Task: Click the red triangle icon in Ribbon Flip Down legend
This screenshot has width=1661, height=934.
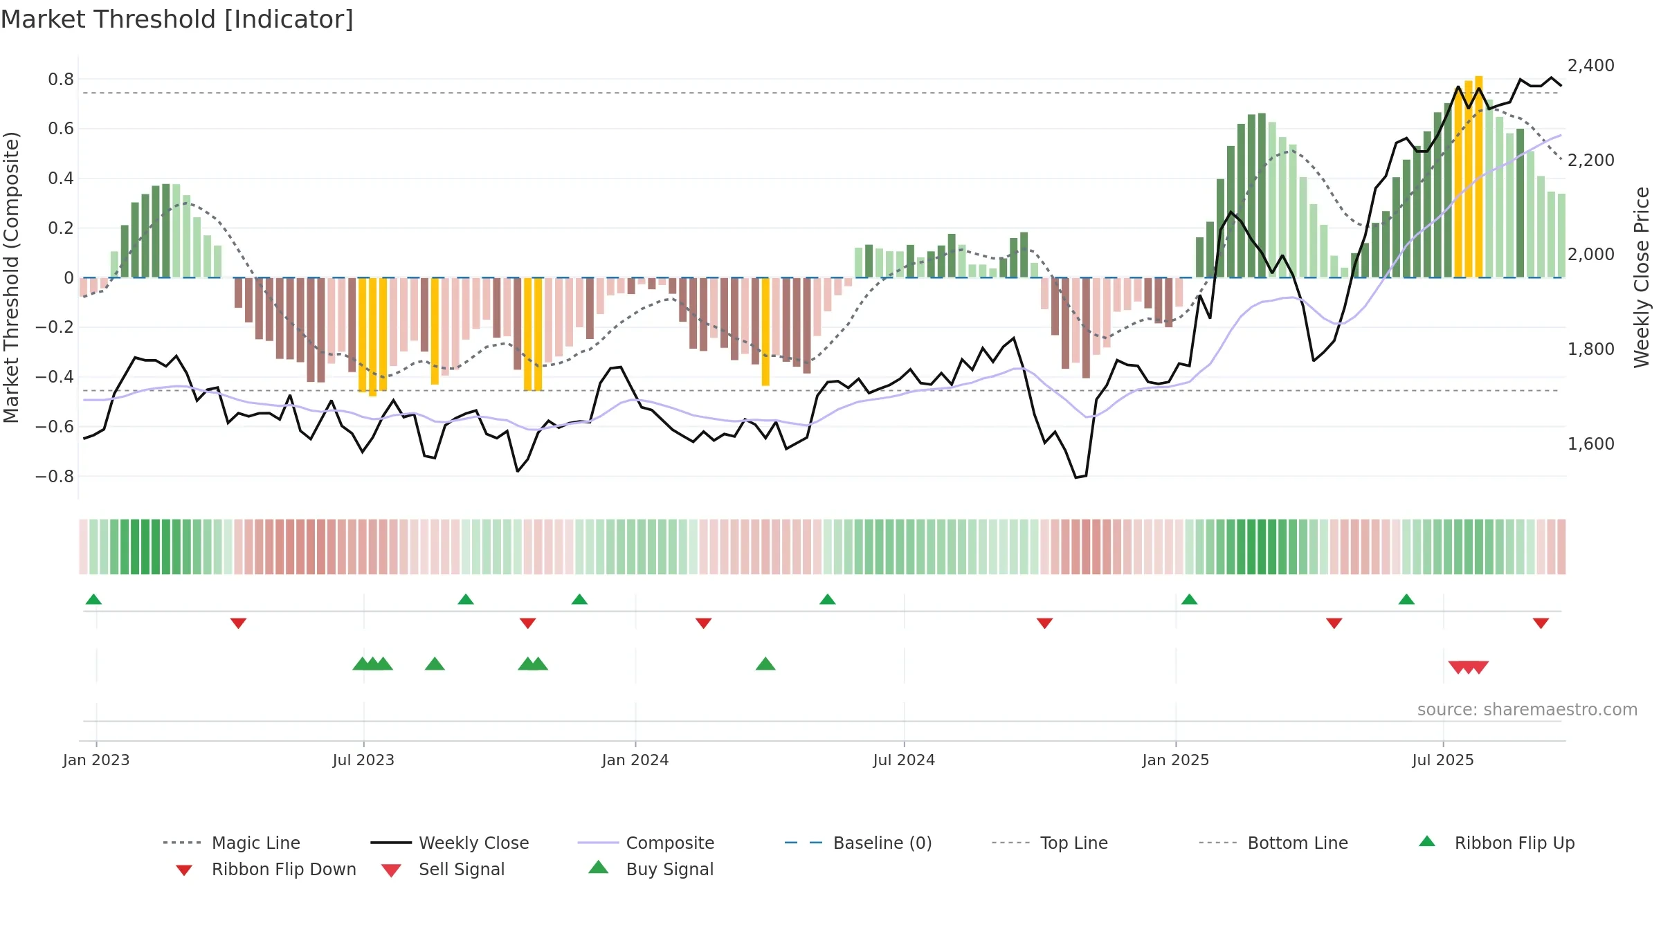Action: (184, 870)
